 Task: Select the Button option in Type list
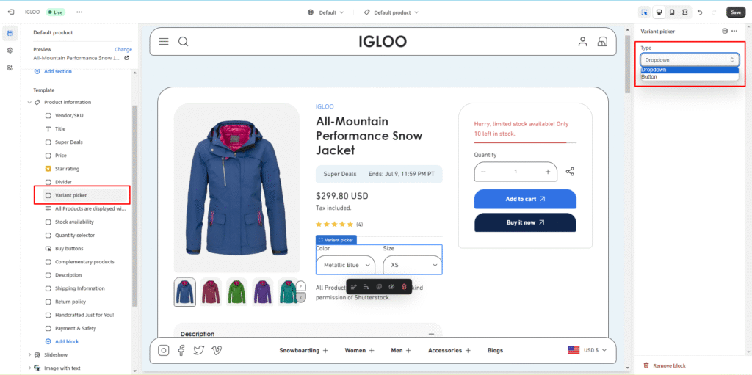click(x=649, y=76)
